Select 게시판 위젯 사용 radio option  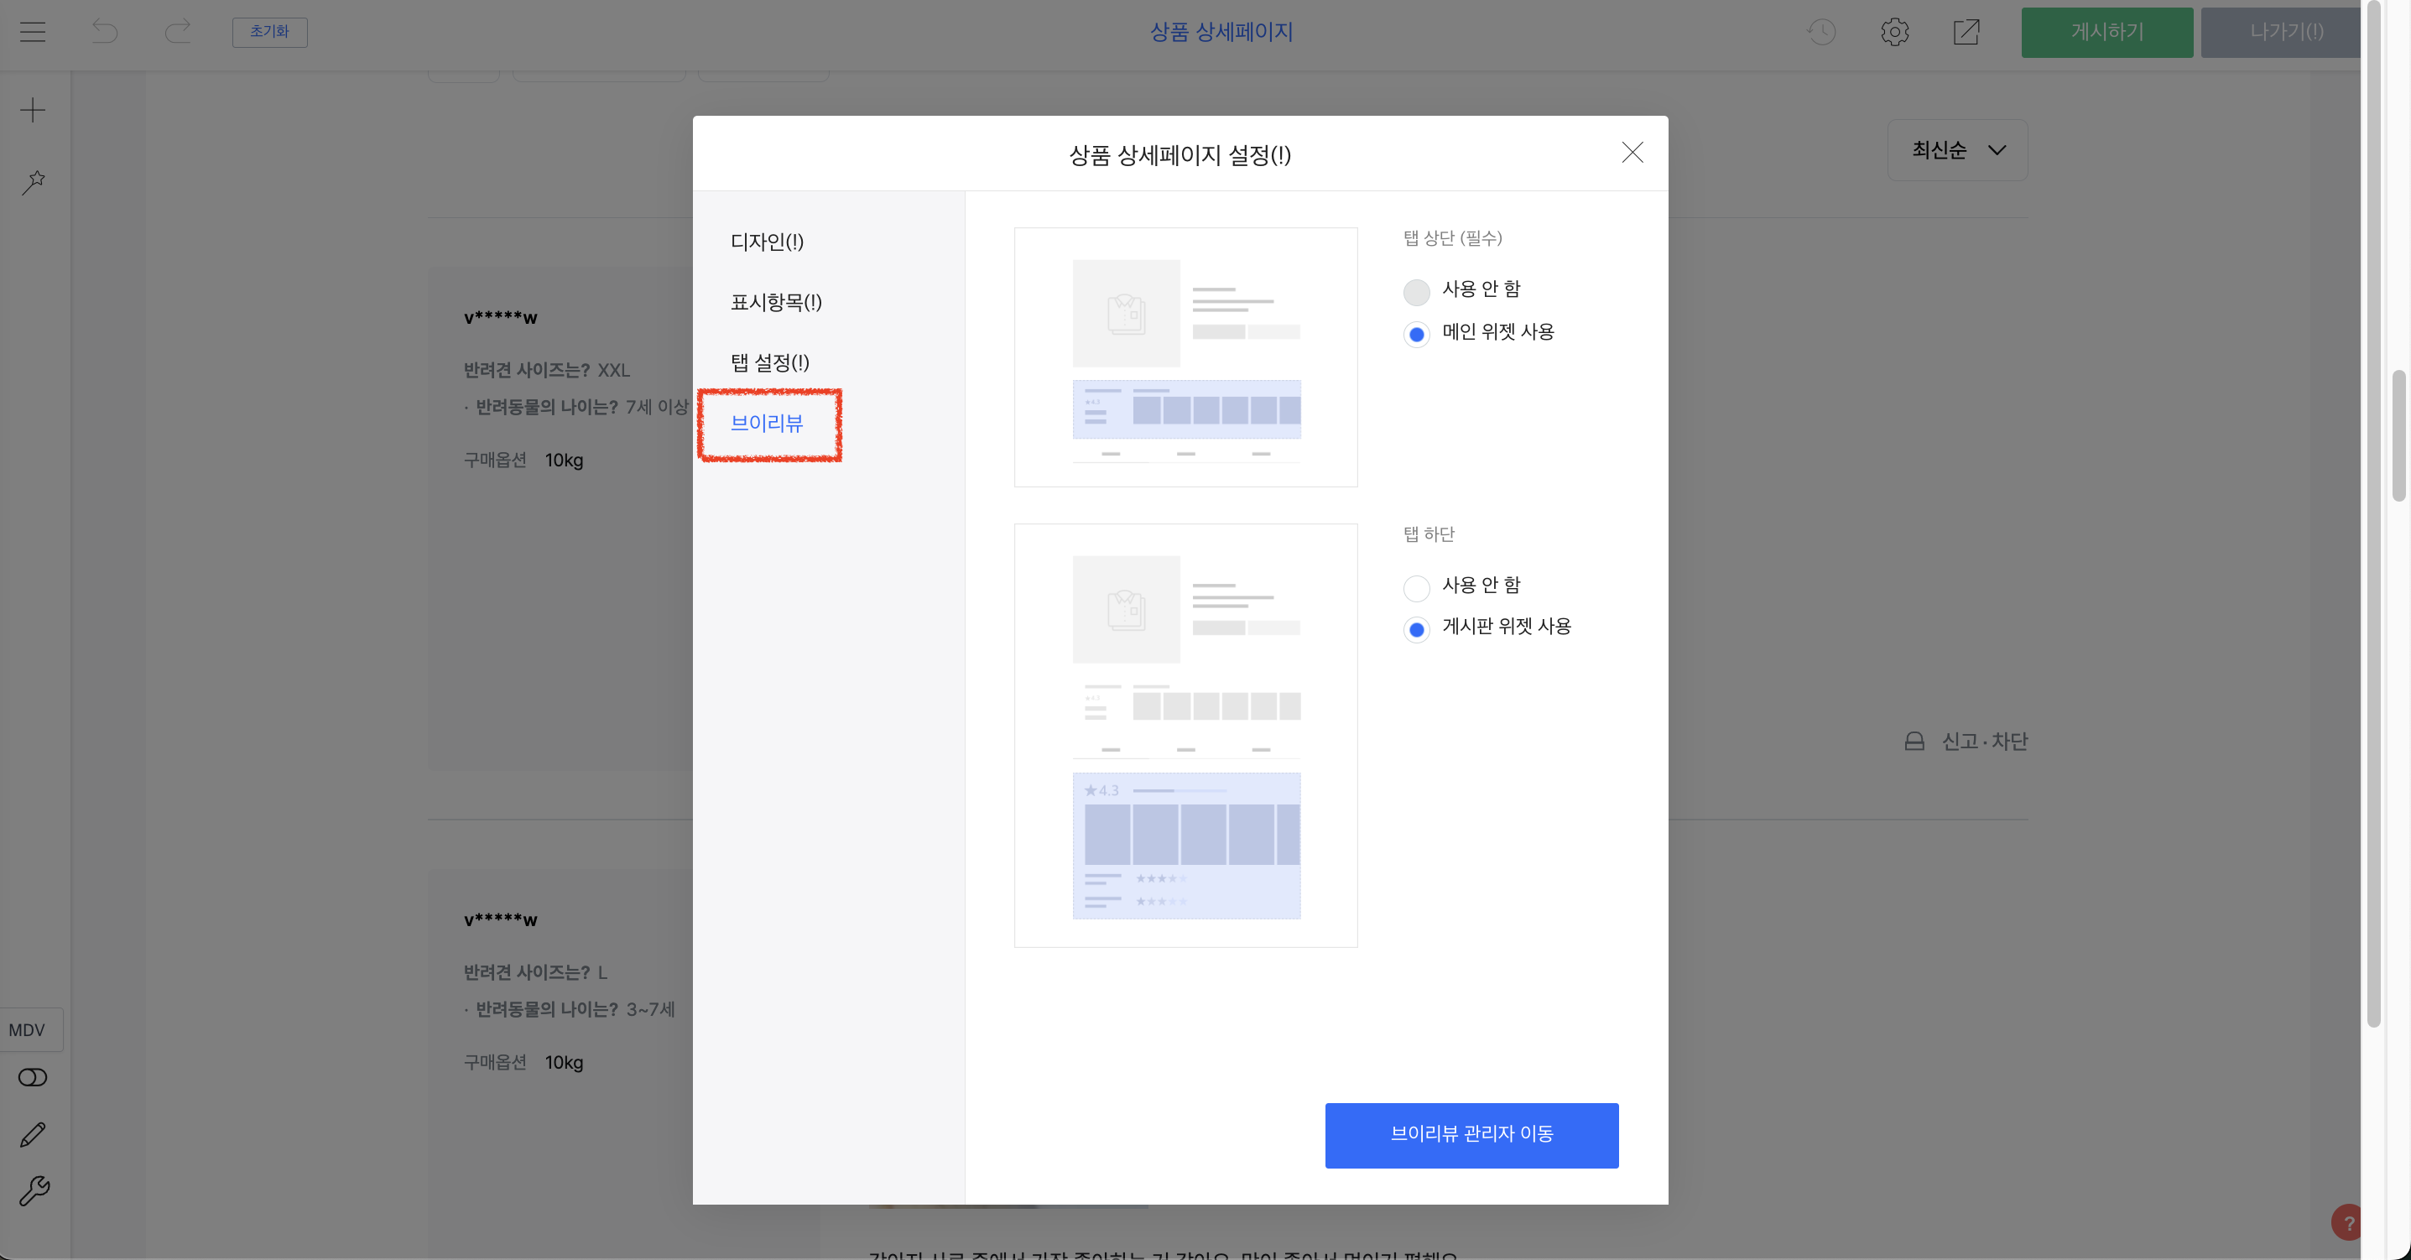coord(1416,629)
